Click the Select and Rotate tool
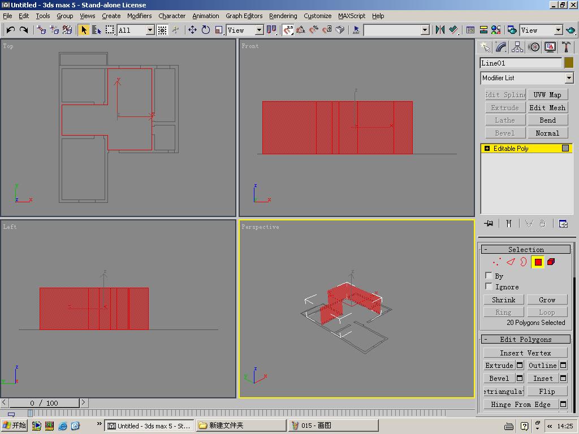The height and width of the screenshot is (434, 579). [x=206, y=30]
